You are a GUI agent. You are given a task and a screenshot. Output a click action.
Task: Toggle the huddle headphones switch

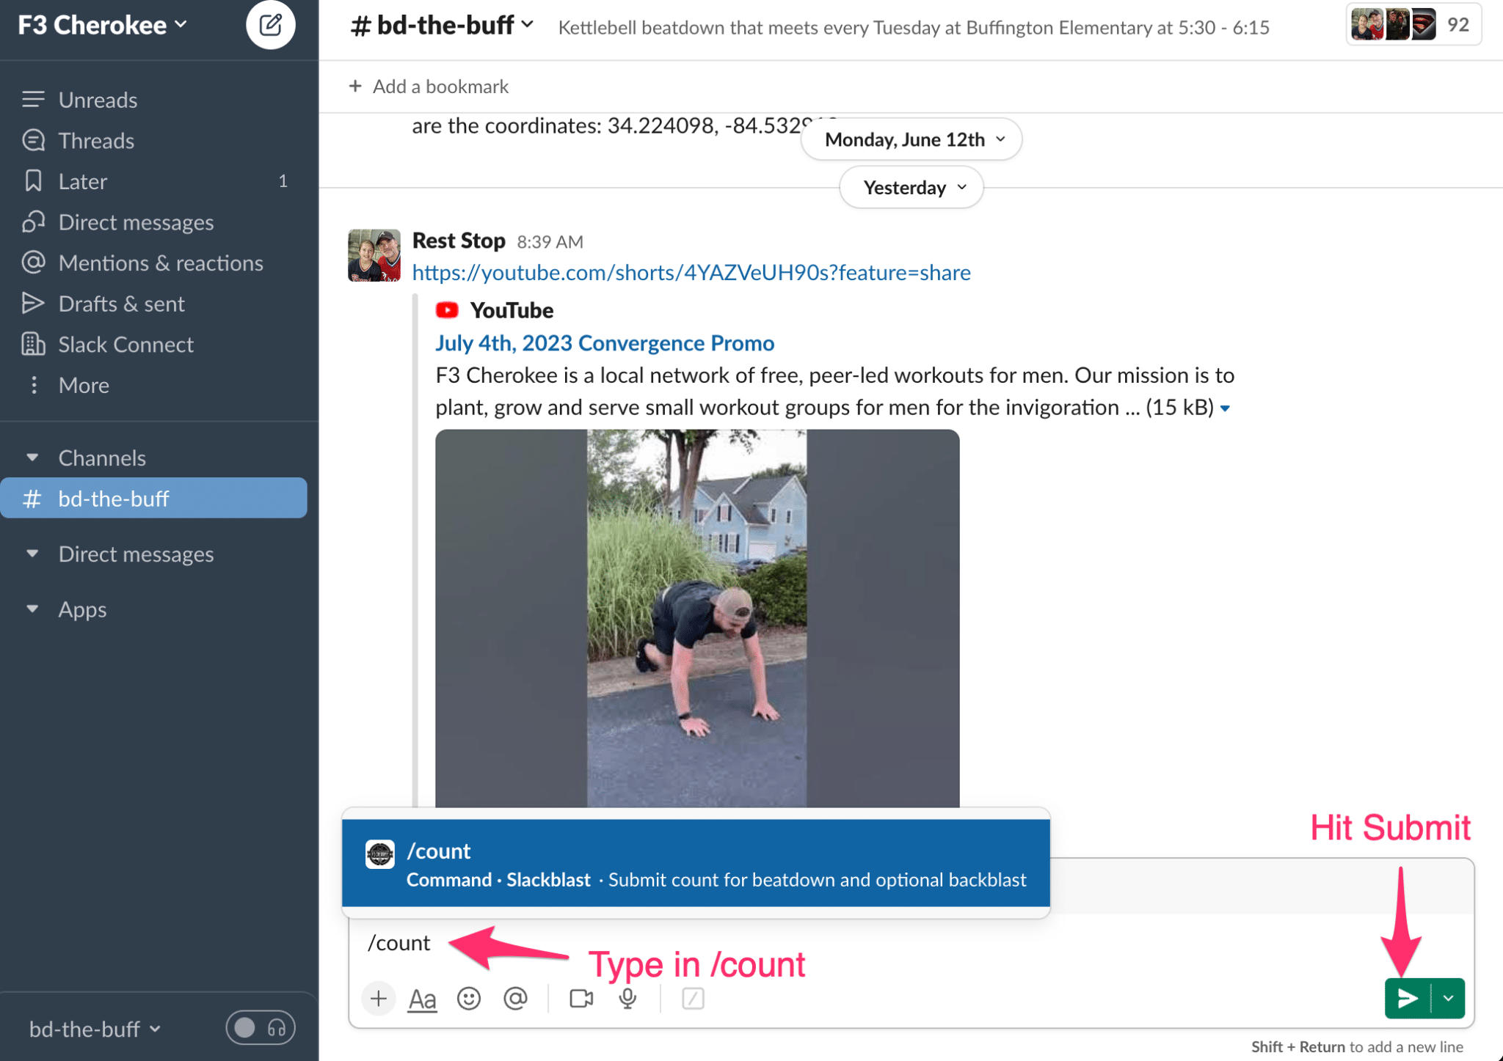261,1028
